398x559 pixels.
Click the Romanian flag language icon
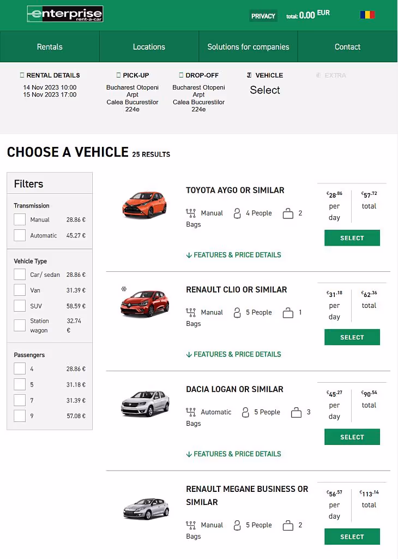click(367, 15)
